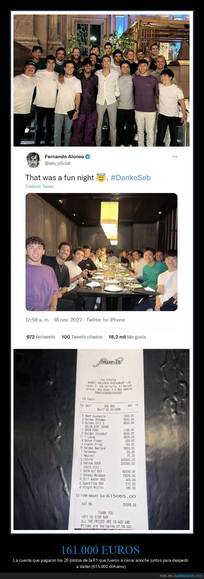204x579 pixels.
Task: Click Fernando Alonso's profile avatar
Action: [33, 160]
